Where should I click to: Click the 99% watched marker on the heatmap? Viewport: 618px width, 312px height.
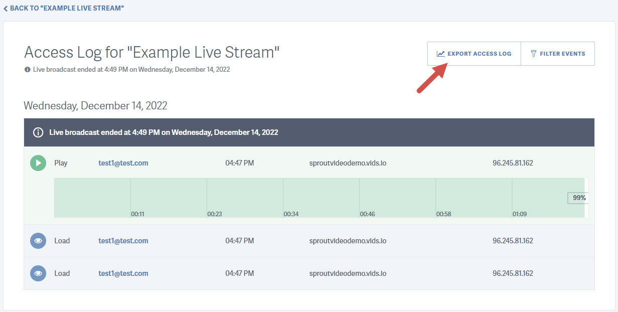(578, 198)
